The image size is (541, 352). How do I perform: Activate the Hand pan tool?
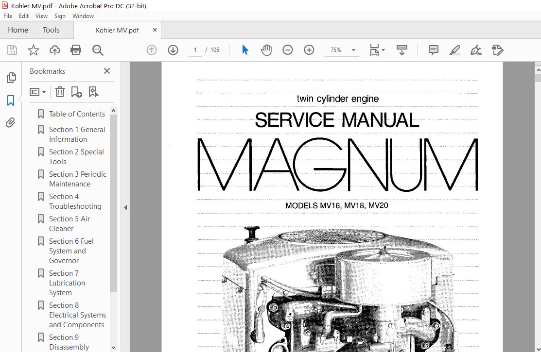[266, 50]
